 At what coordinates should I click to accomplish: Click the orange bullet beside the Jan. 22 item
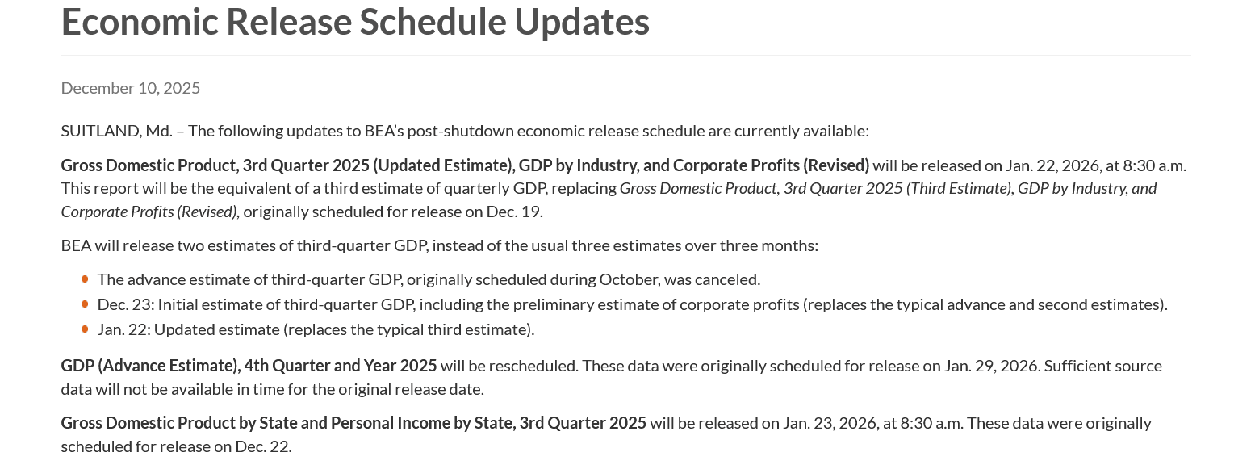85,329
